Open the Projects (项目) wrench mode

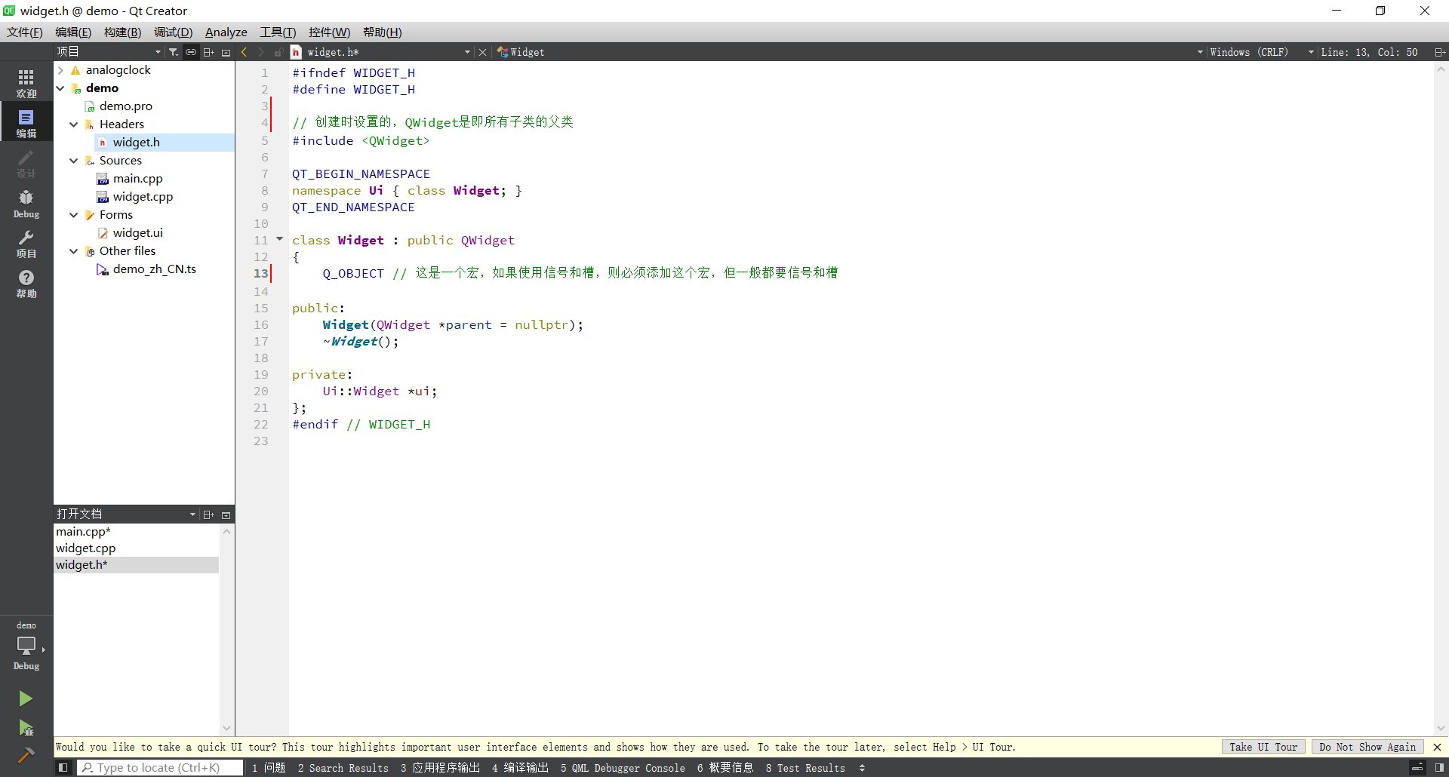point(26,244)
